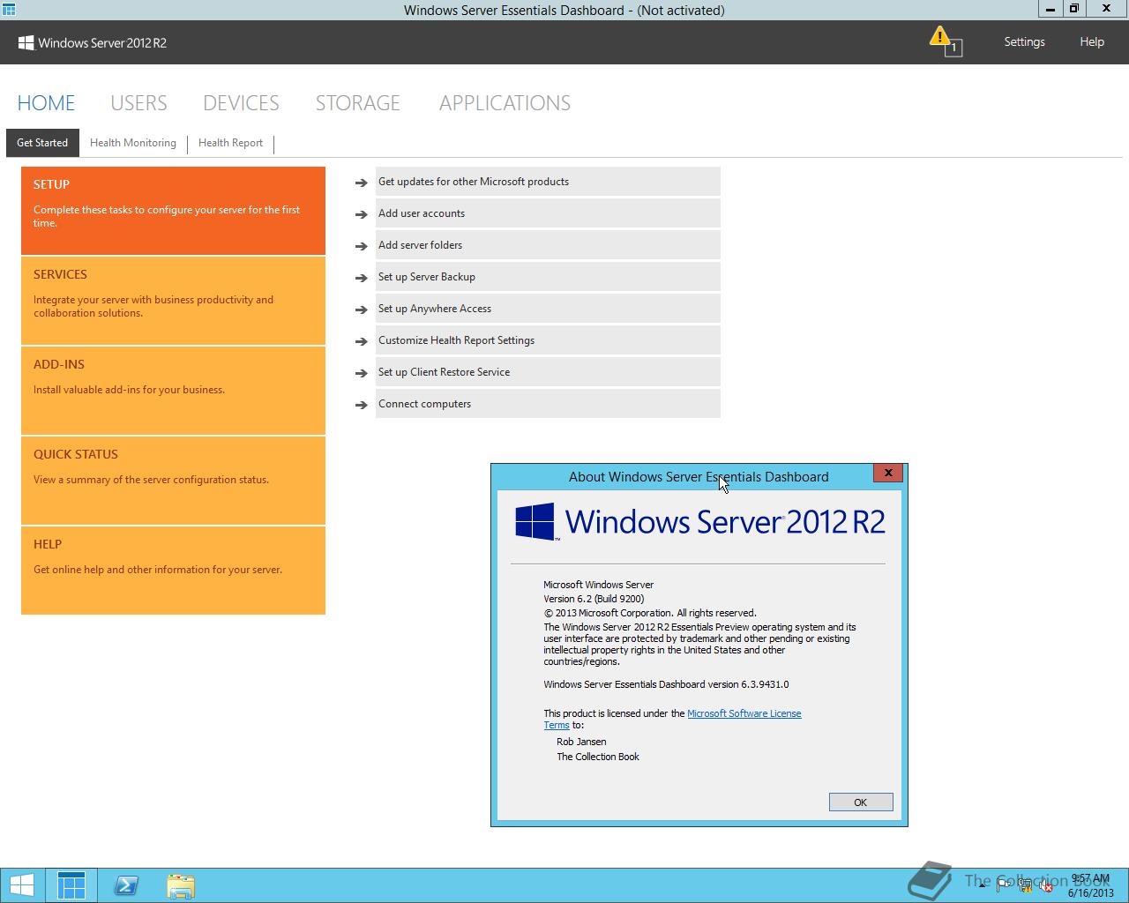Click the licensee name 'Rob Jansen'
Image resolution: width=1129 pixels, height=903 pixels.
pos(581,742)
